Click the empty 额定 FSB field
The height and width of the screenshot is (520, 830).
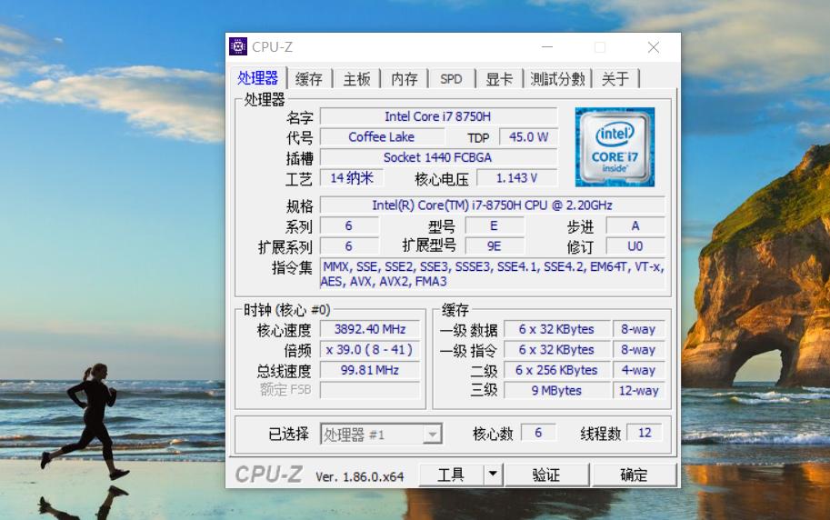point(370,390)
